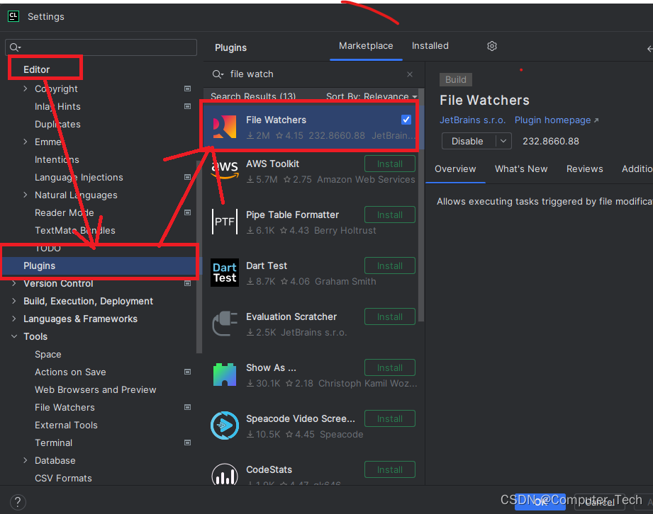Expand Build, Execution, Deployment section
The width and height of the screenshot is (653, 514).
(x=13, y=301)
